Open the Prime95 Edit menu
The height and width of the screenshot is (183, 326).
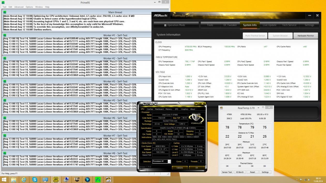(10, 7)
